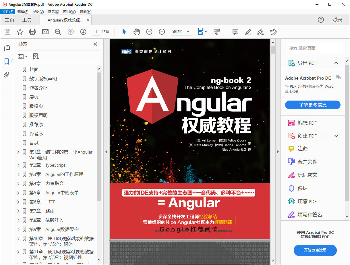
Task: Send file by email envelope icon
Action: click(x=45, y=32)
